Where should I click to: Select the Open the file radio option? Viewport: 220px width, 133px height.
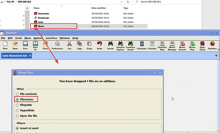pyautogui.click(x=17, y=116)
